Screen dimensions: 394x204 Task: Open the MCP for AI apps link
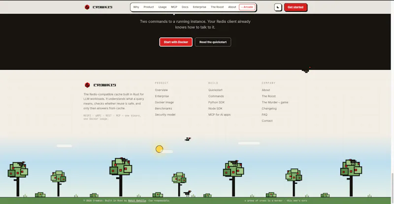point(219,115)
